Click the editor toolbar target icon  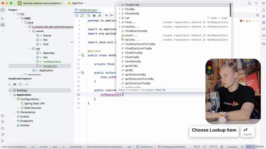pos(77,15)
